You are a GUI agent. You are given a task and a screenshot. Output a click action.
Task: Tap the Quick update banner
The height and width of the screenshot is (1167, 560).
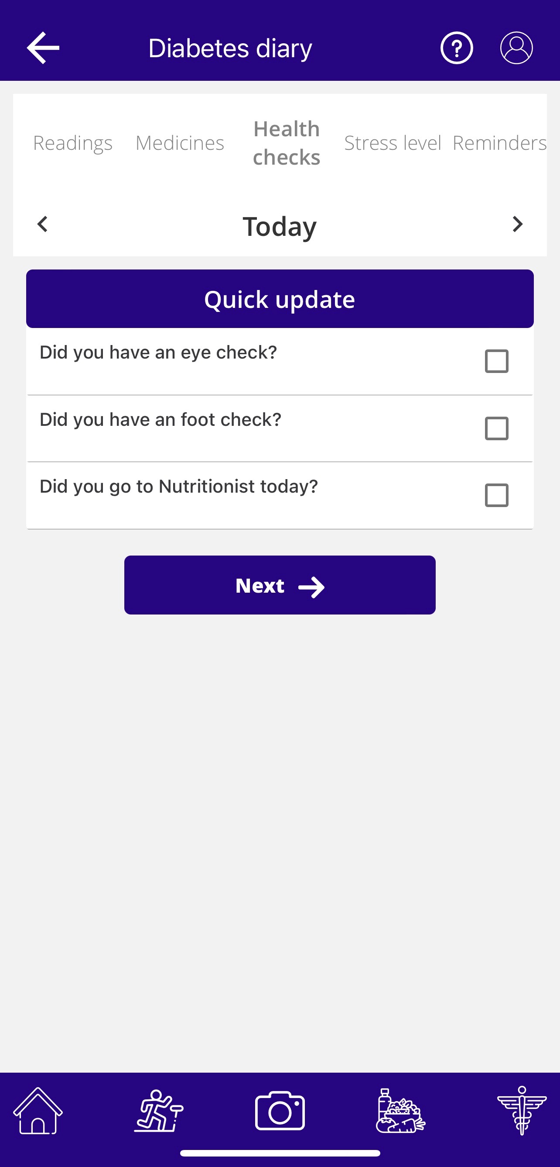tap(280, 299)
